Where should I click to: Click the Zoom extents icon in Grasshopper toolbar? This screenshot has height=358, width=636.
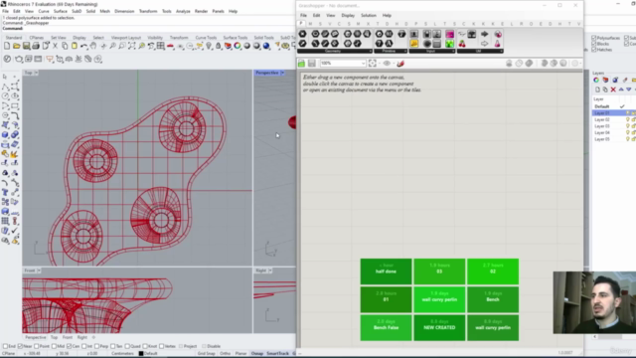(x=373, y=64)
